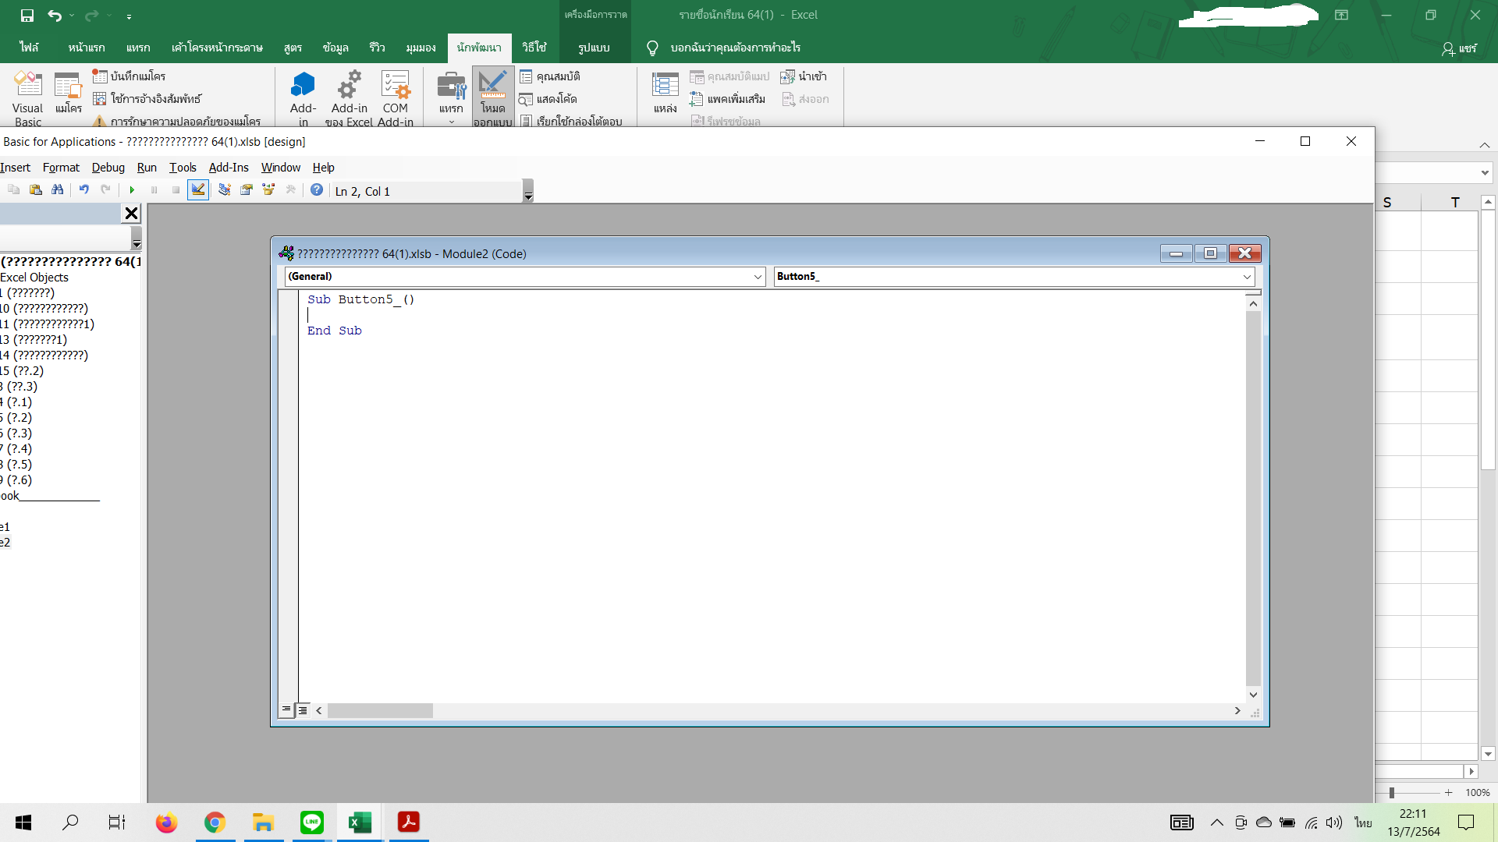Click the View Code ribbon button
Image resolution: width=1498 pixels, height=842 pixels.
(548, 99)
